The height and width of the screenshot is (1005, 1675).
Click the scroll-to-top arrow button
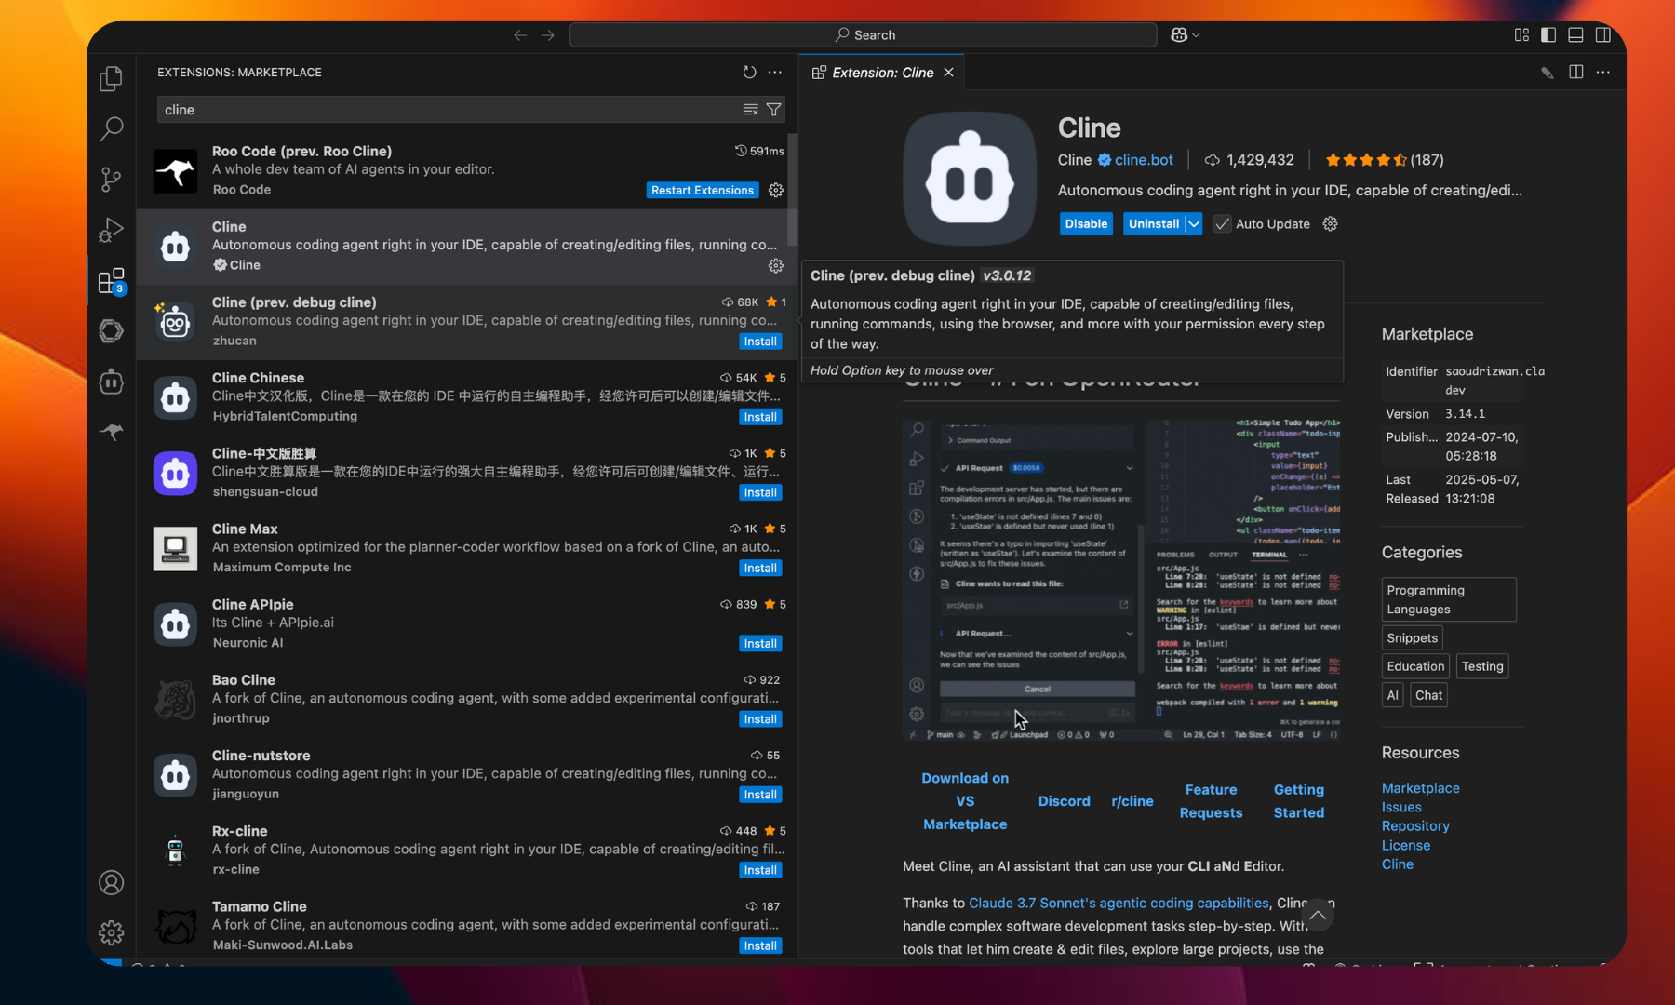point(1318,916)
